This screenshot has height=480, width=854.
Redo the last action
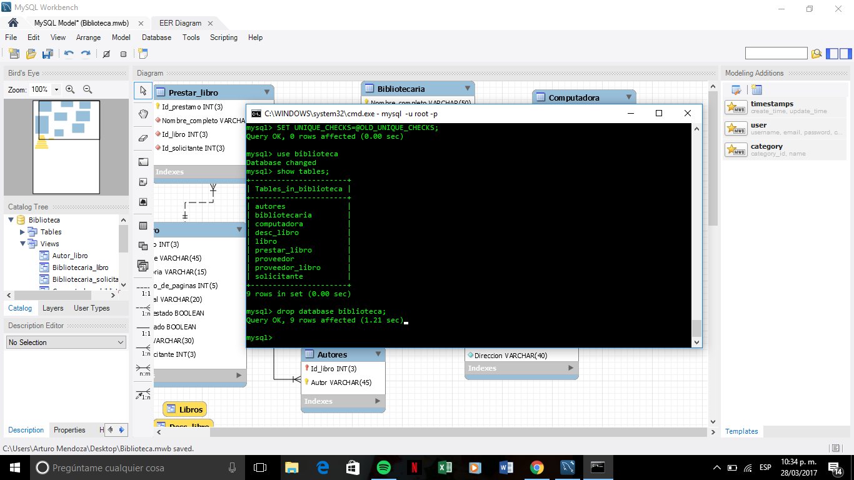click(x=86, y=54)
